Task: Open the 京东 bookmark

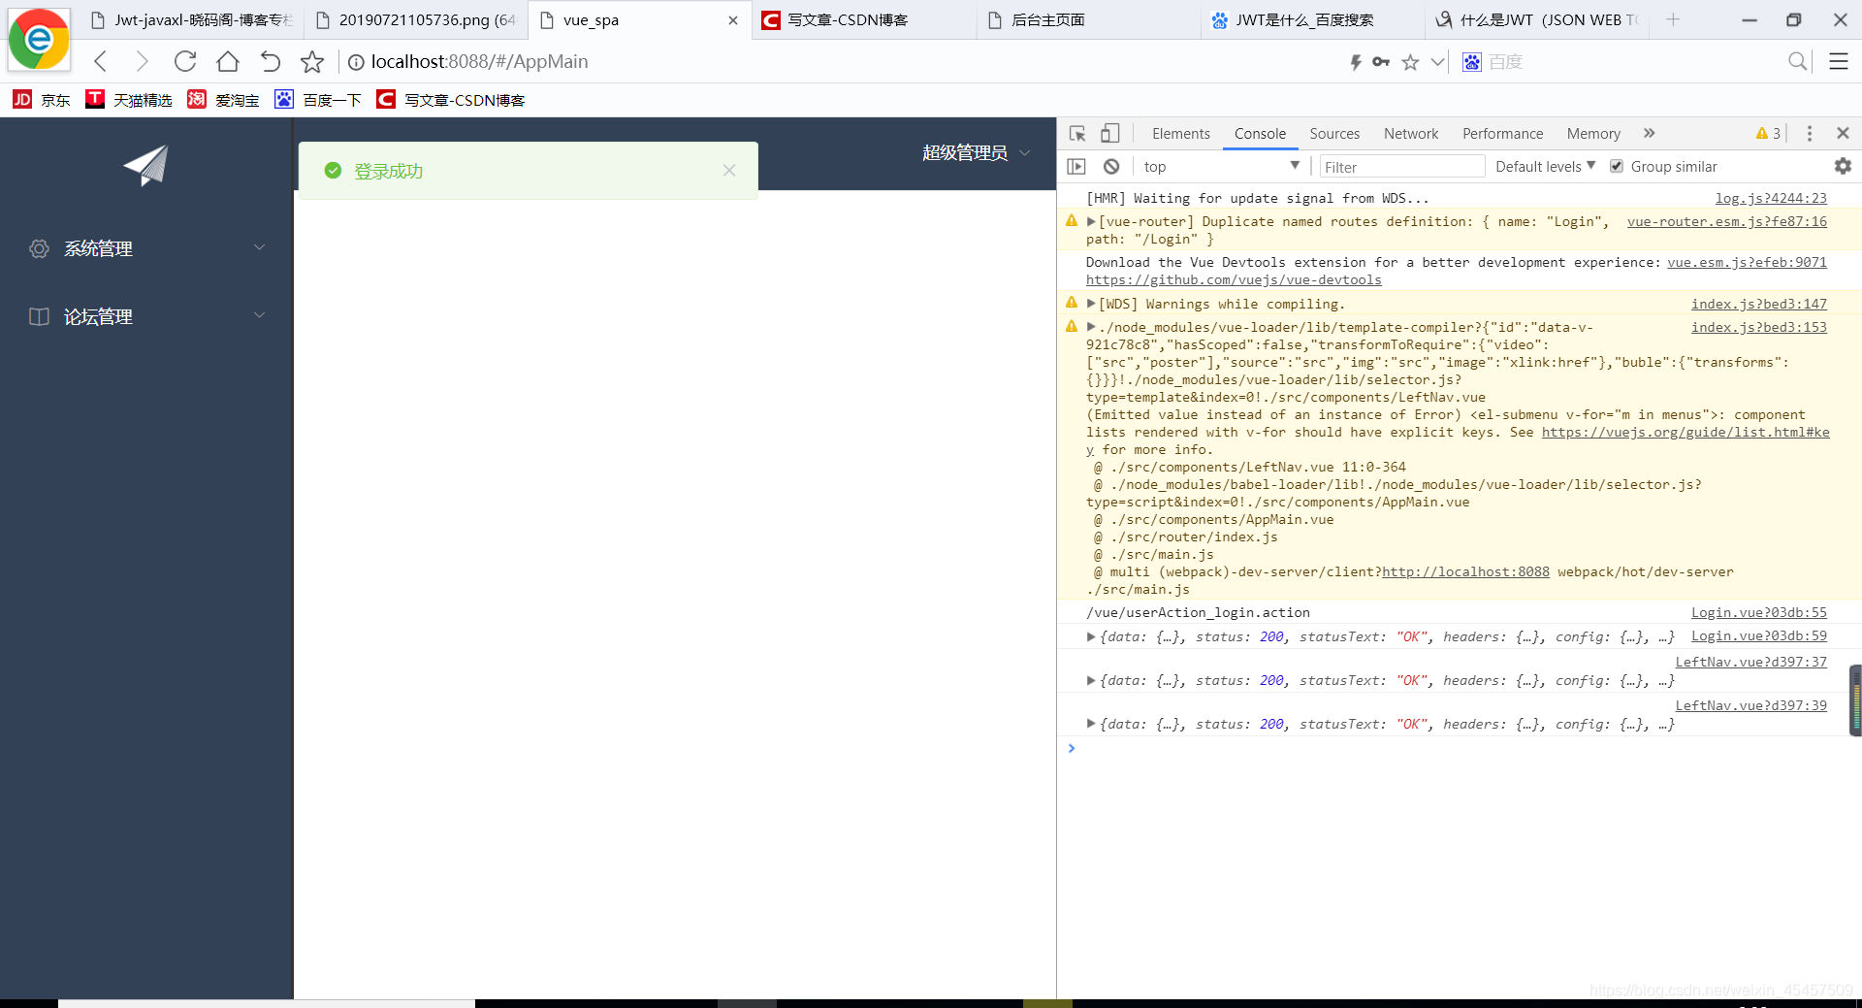Action: point(42,100)
